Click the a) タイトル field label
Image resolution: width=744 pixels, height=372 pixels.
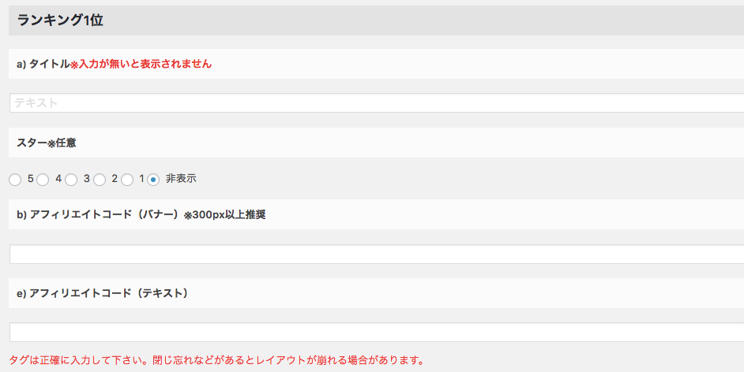tap(43, 64)
